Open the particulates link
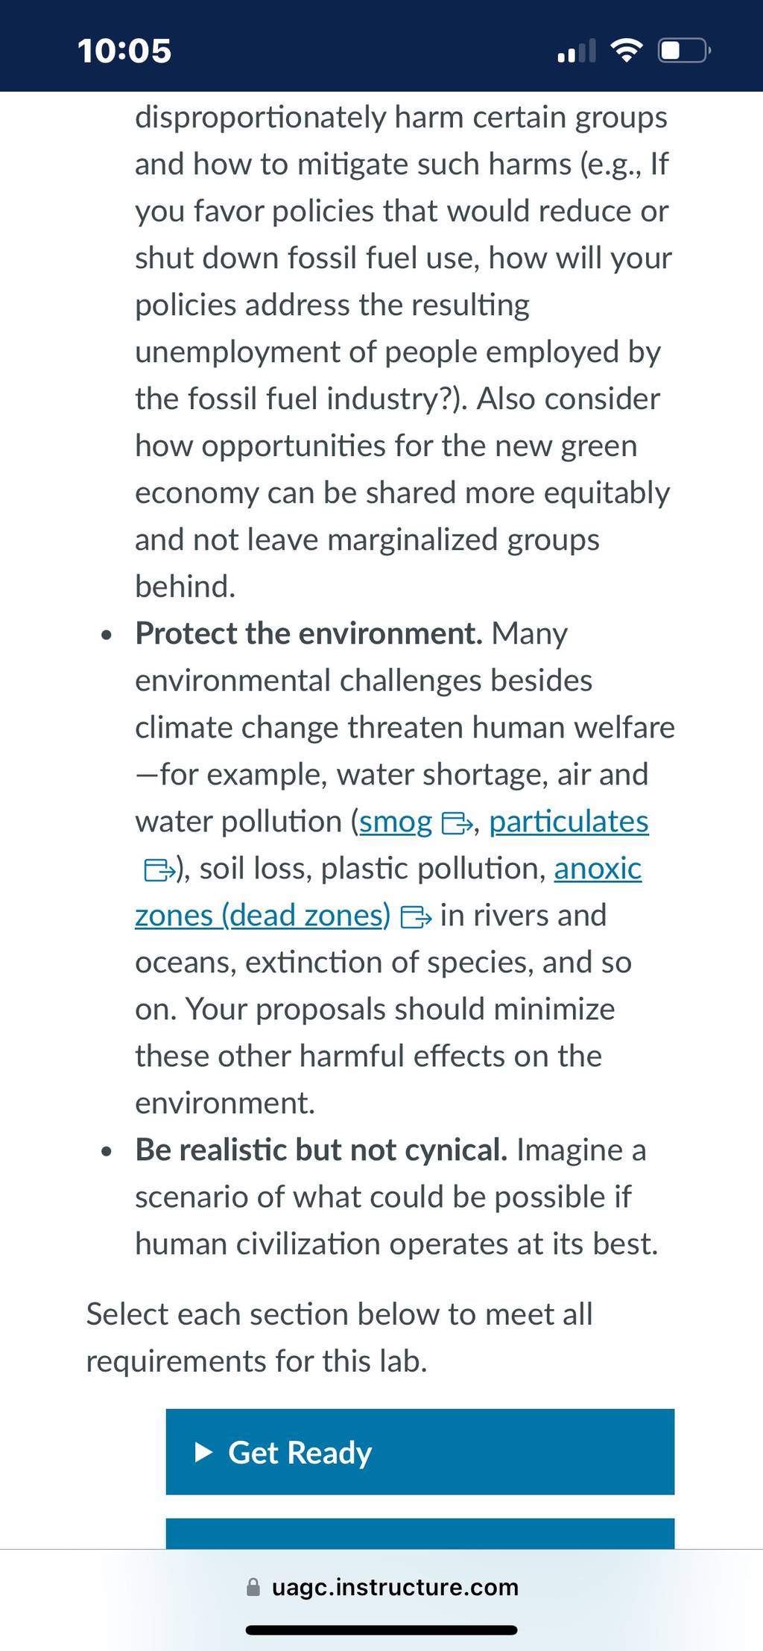 click(569, 822)
